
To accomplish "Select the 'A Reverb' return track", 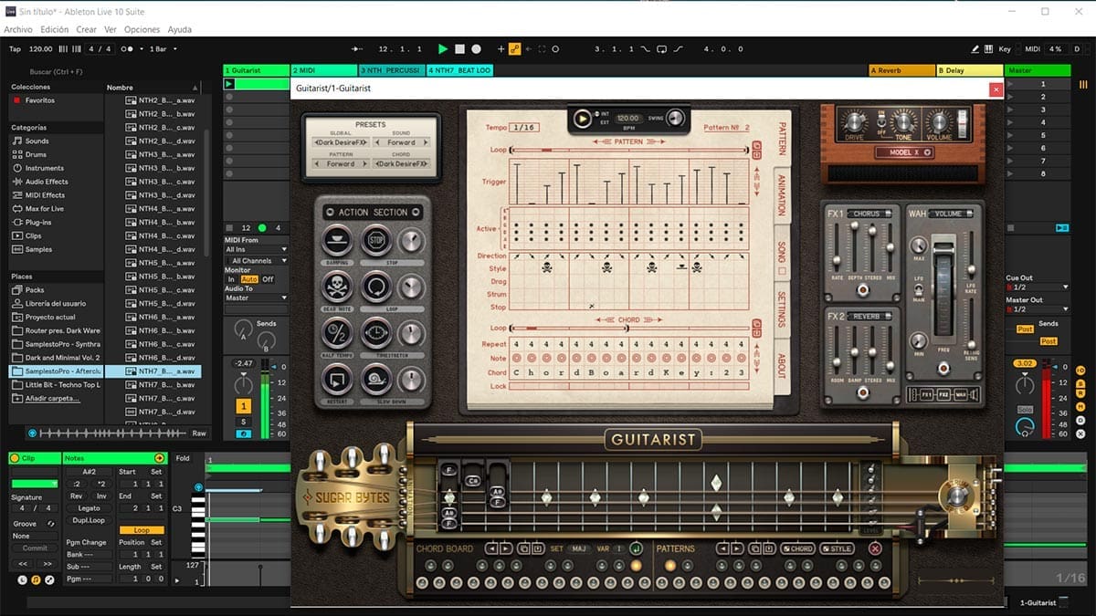I will point(901,70).
